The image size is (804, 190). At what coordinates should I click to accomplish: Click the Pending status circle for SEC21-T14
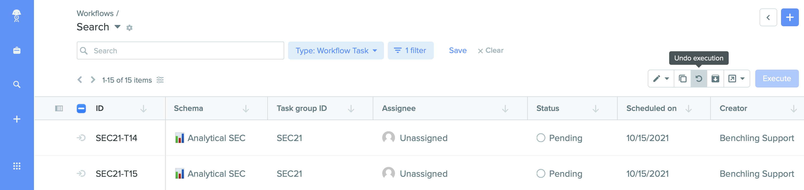[x=541, y=137]
